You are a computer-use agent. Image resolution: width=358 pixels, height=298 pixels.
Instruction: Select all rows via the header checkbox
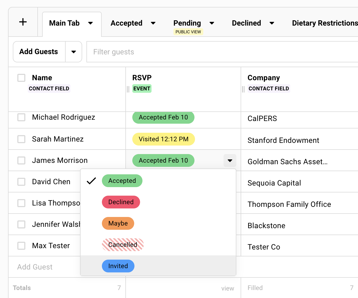21,78
